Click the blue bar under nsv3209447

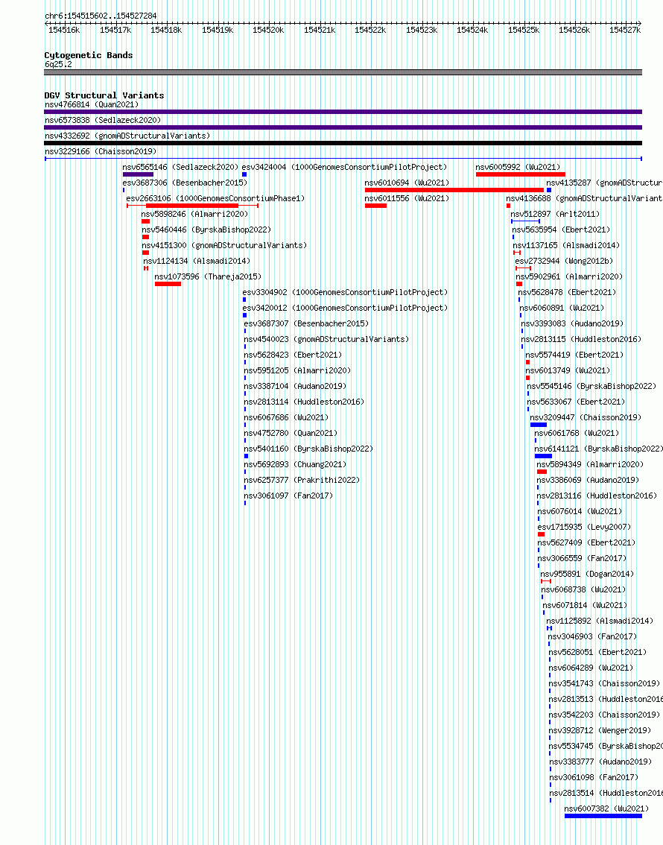(x=539, y=425)
